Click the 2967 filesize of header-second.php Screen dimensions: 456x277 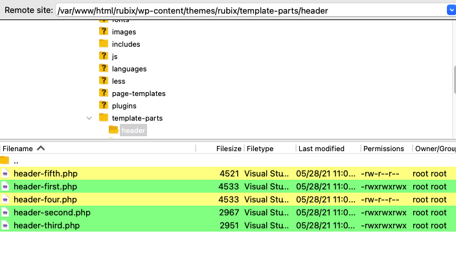point(229,213)
